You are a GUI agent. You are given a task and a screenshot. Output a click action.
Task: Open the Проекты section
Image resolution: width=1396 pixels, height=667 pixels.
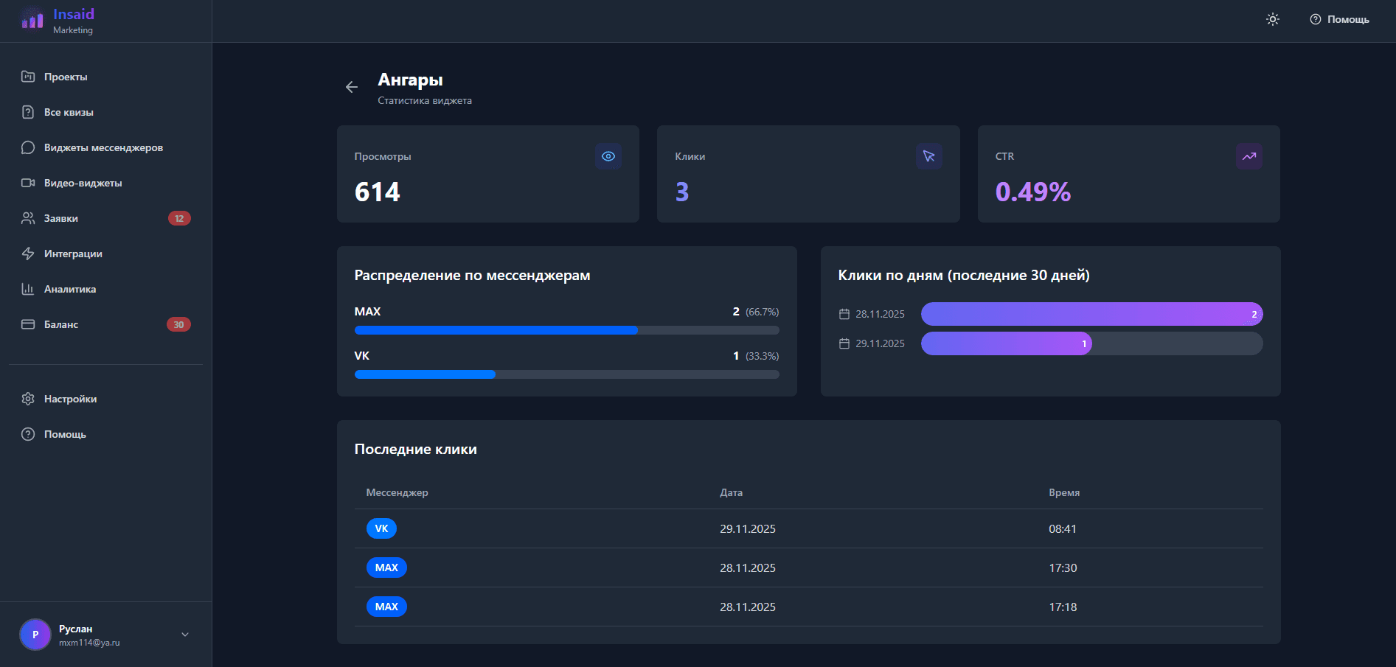(x=66, y=77)
